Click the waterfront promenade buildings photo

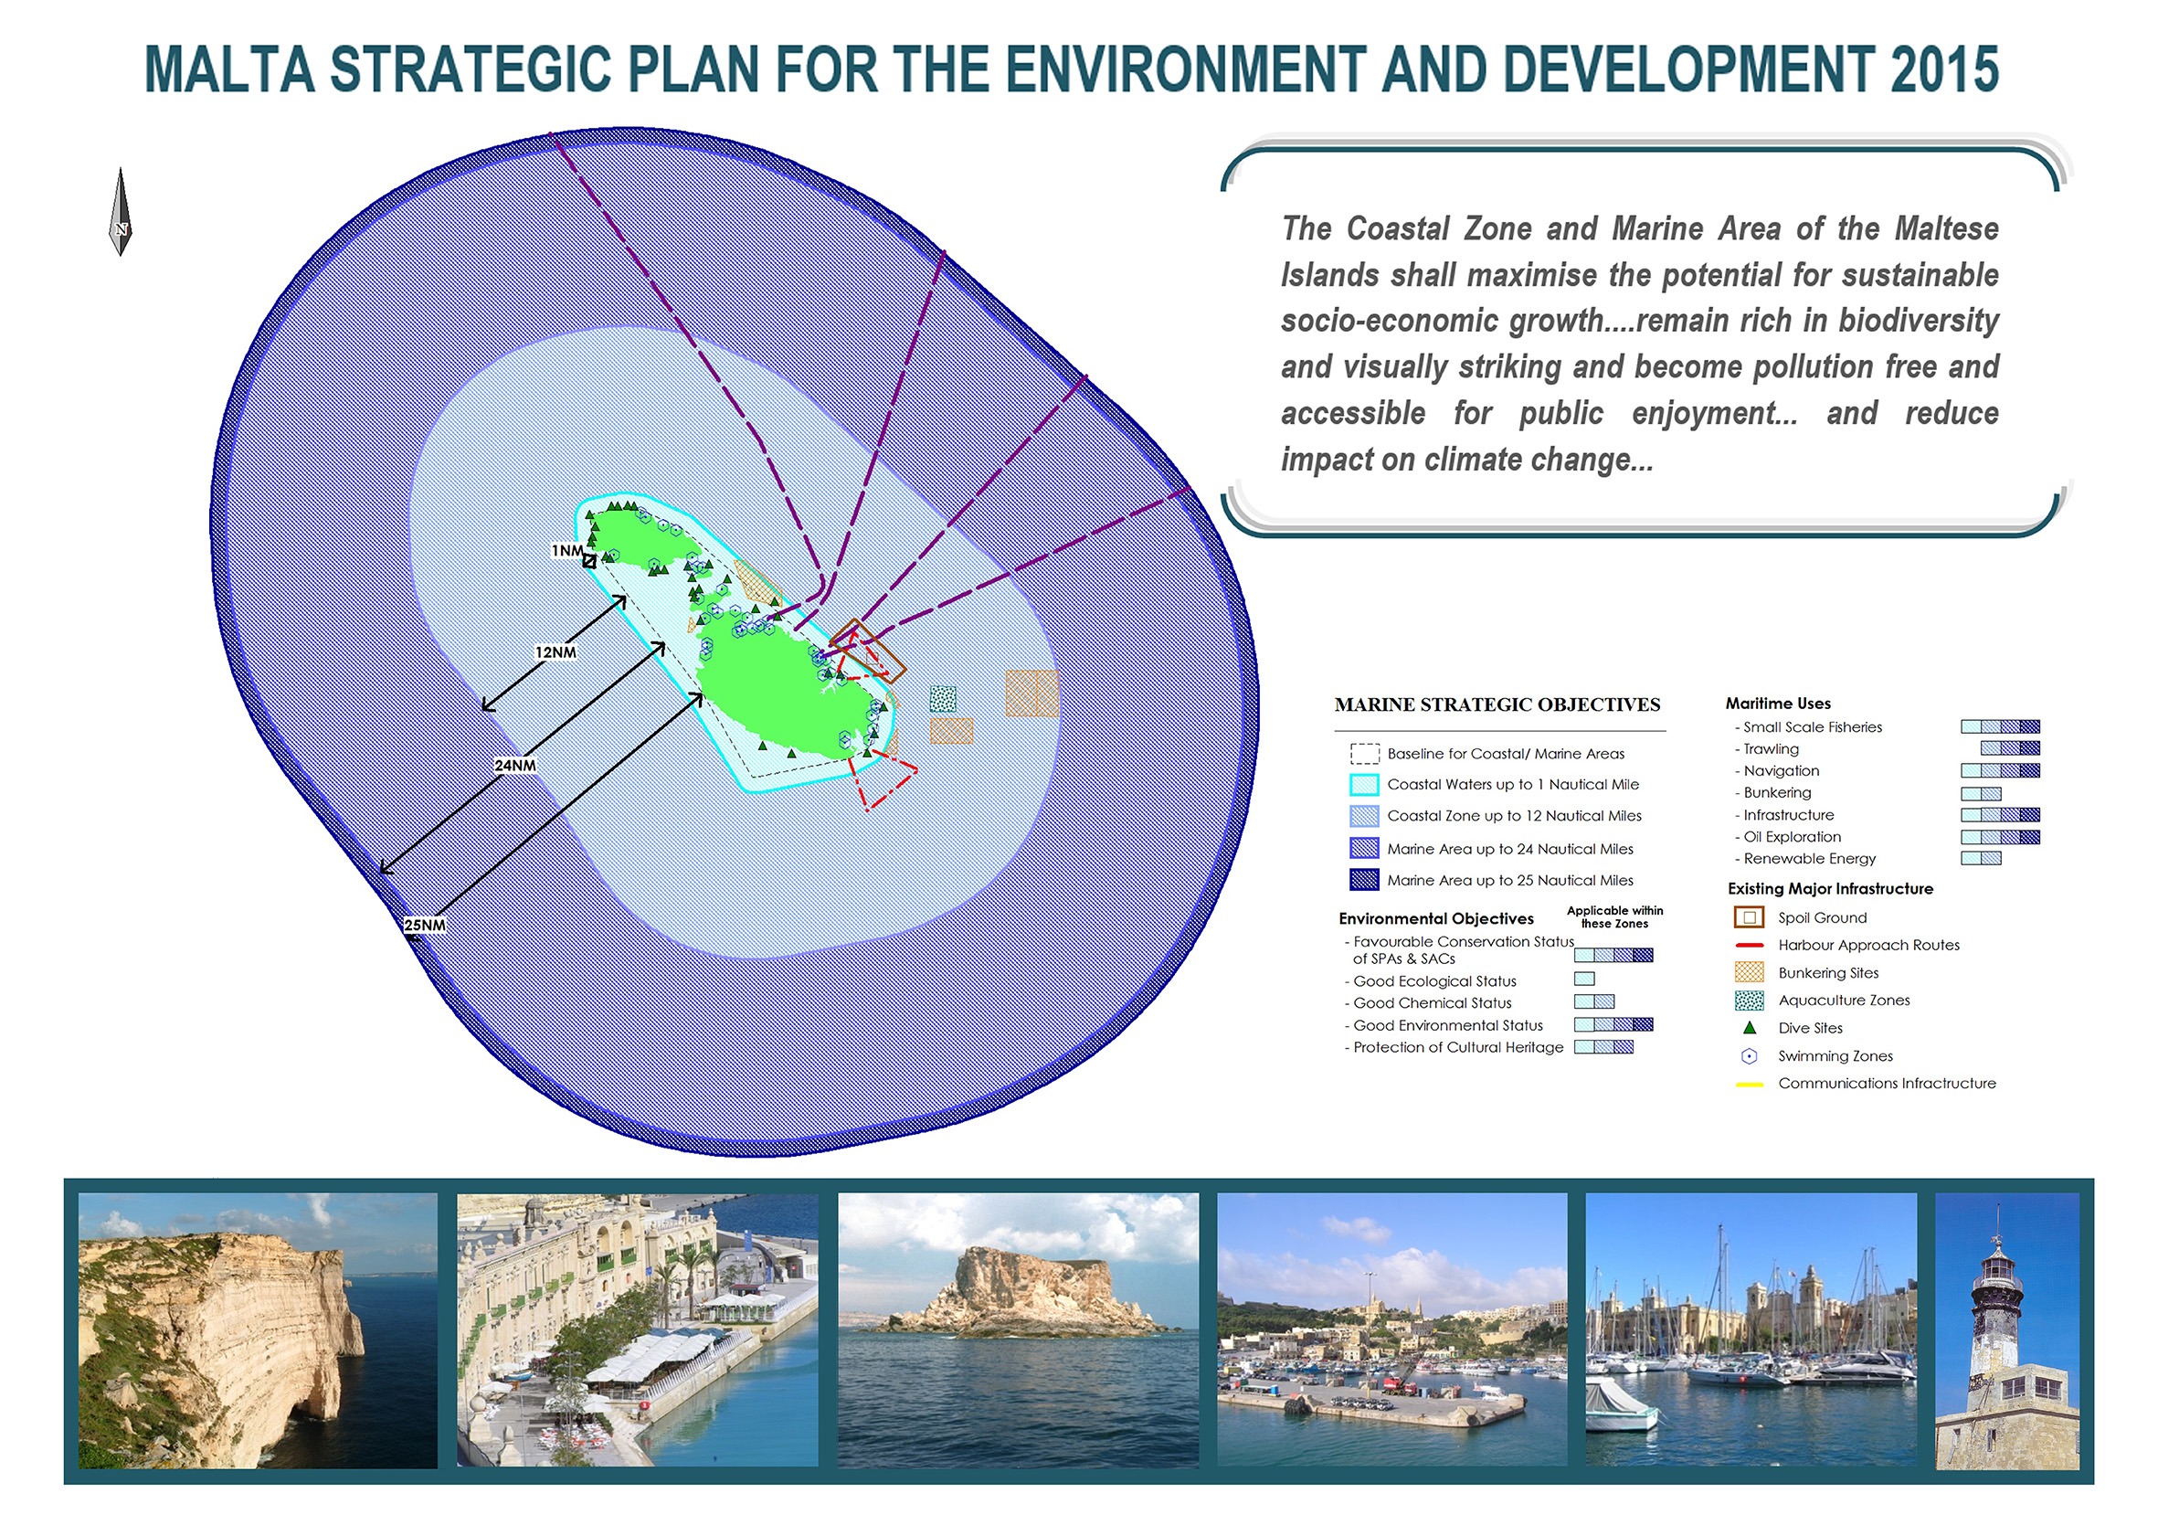click(x=637, y=1331)
